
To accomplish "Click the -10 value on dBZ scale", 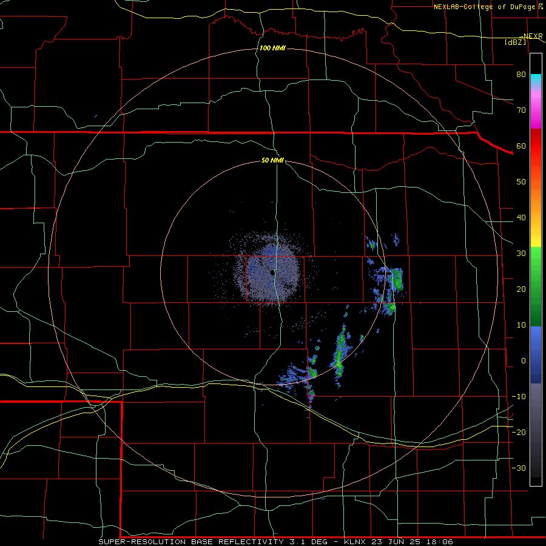I will point(519,397).
